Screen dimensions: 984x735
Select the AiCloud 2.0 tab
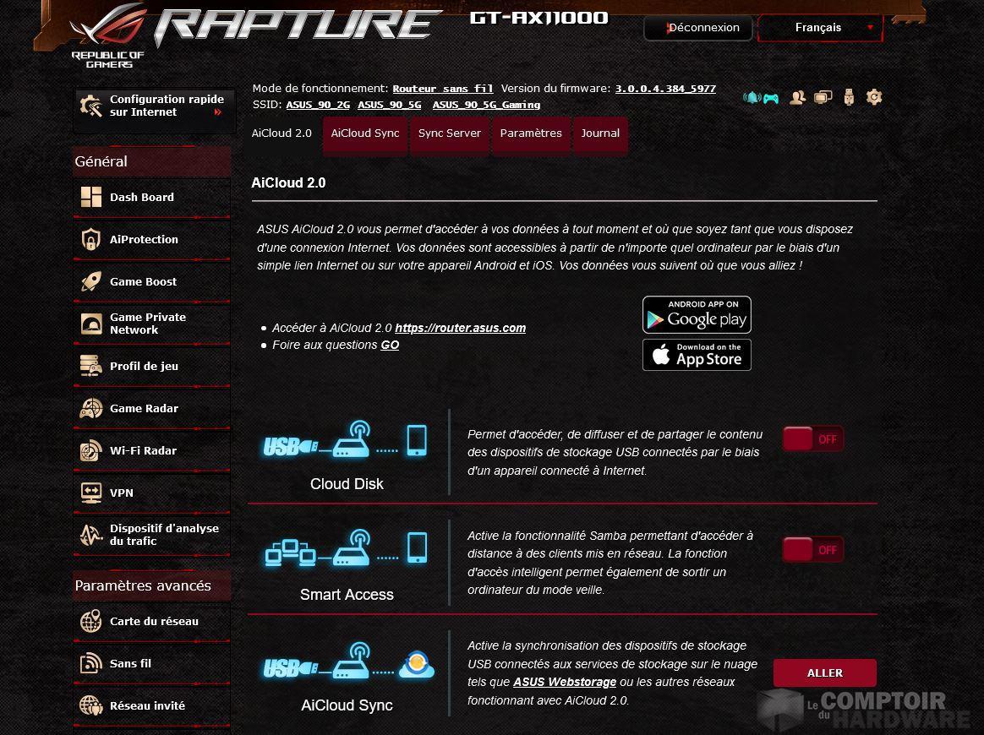click(x=282, y=133)
